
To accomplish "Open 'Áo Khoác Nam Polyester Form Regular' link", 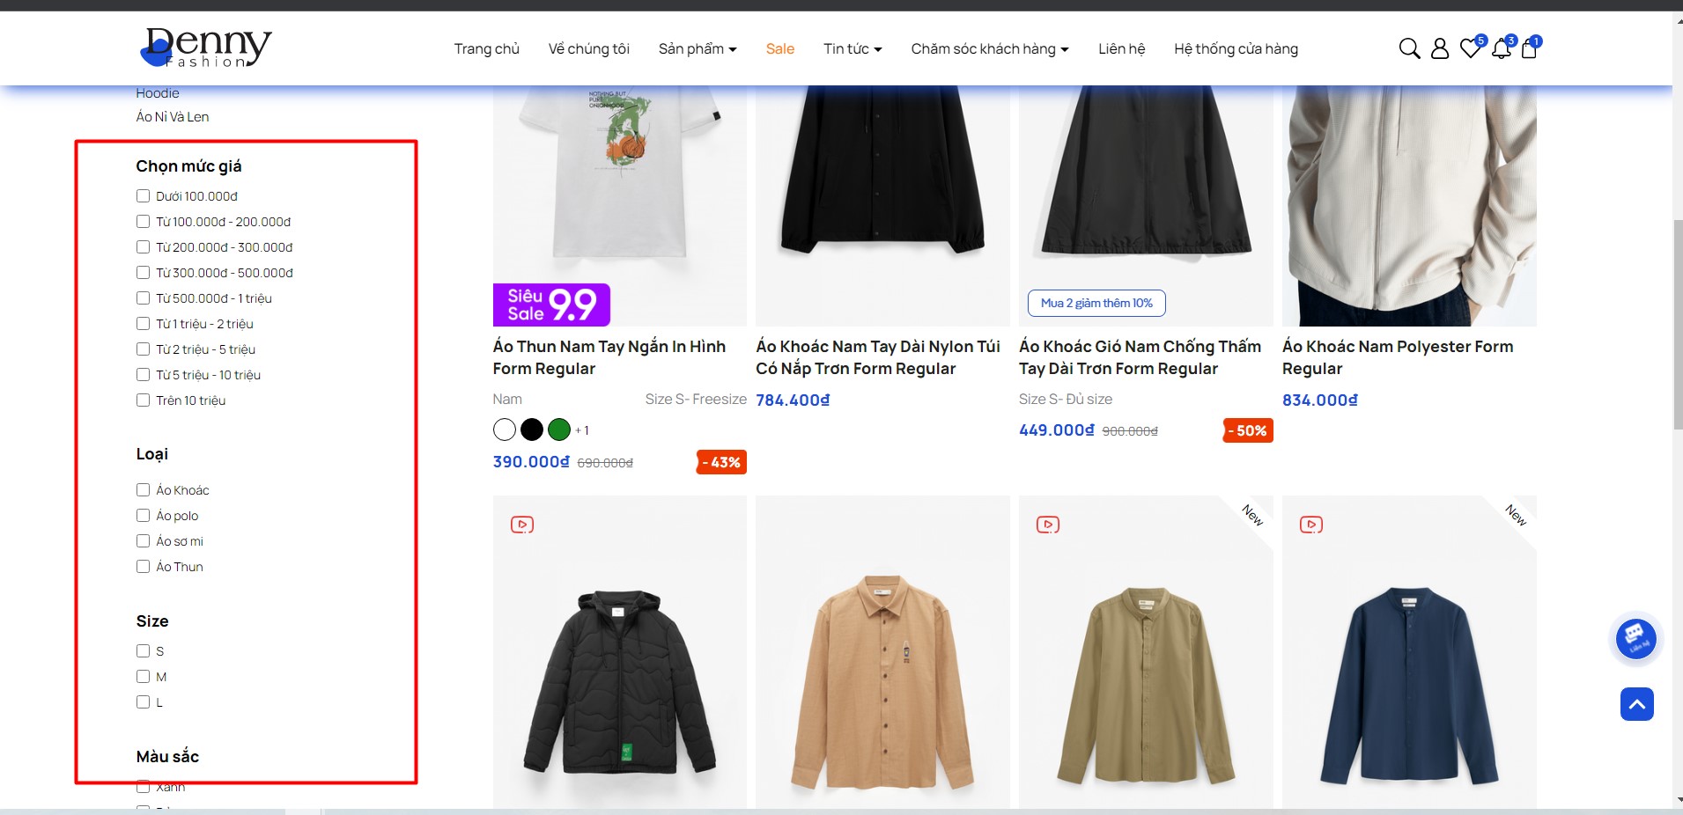I will (x=1397, y=357).
